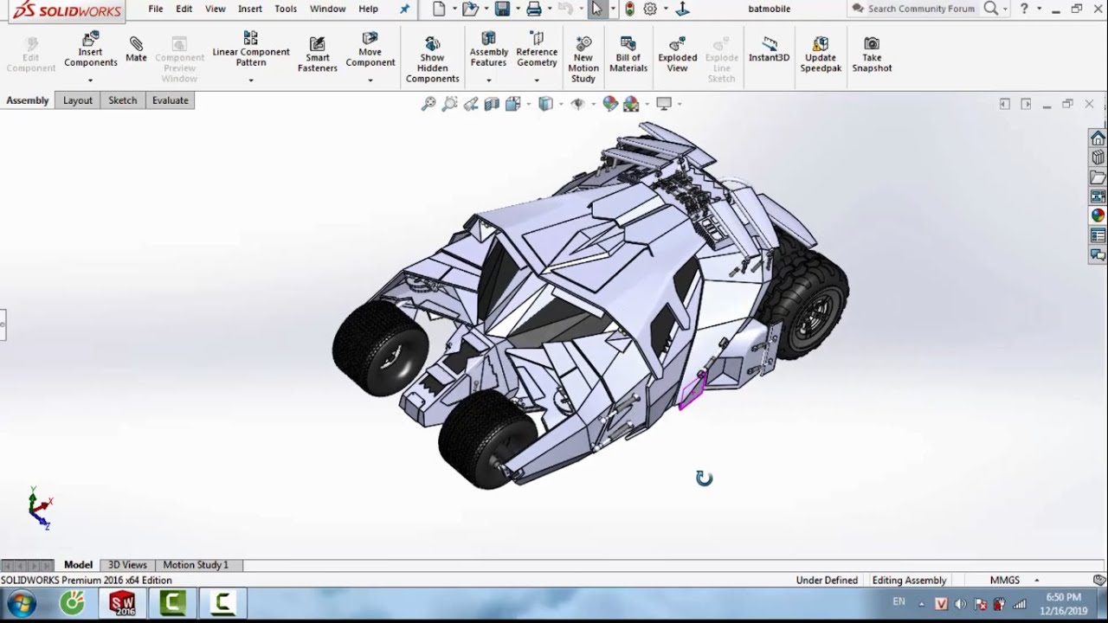Expand the Move Component dropdown arrow
The height and width of the screenshot is (623, 1108).
370,80
